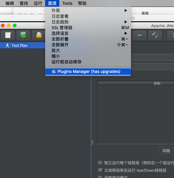Select Test Plan tree node
Screen dimensions: 174x178
(20, 45)
